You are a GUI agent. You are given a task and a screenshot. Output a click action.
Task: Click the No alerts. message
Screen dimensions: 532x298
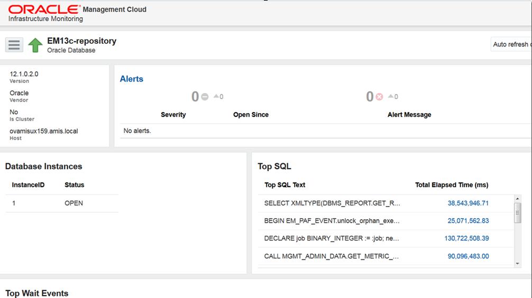(x=137, y=131)
